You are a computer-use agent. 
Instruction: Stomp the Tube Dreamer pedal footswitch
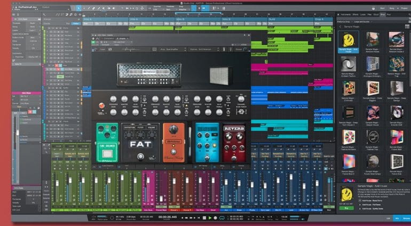[x=107, y=153]
